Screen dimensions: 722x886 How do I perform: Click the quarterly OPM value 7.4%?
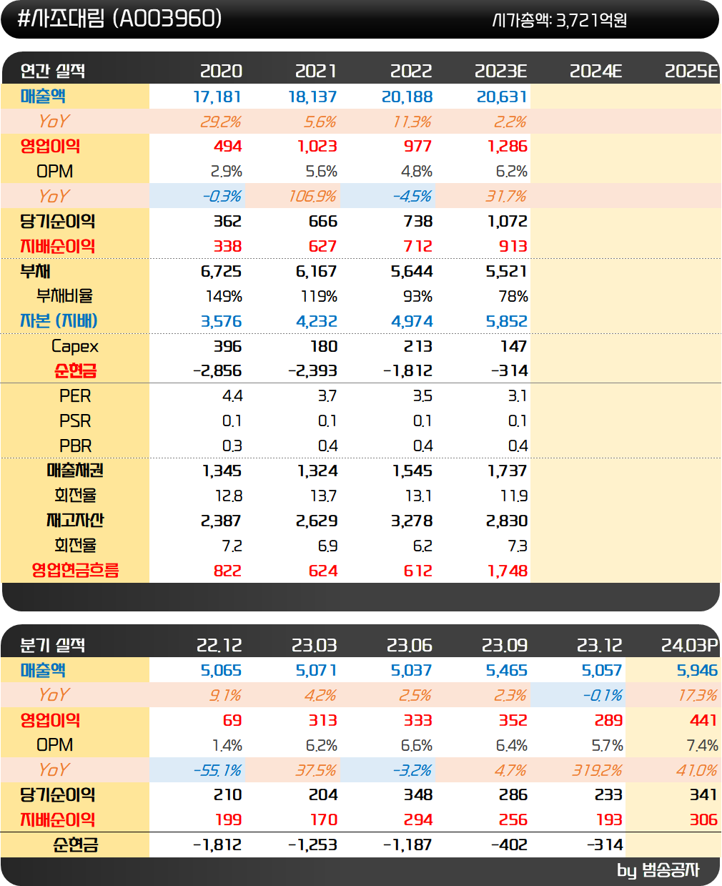[x=703, y=745]
